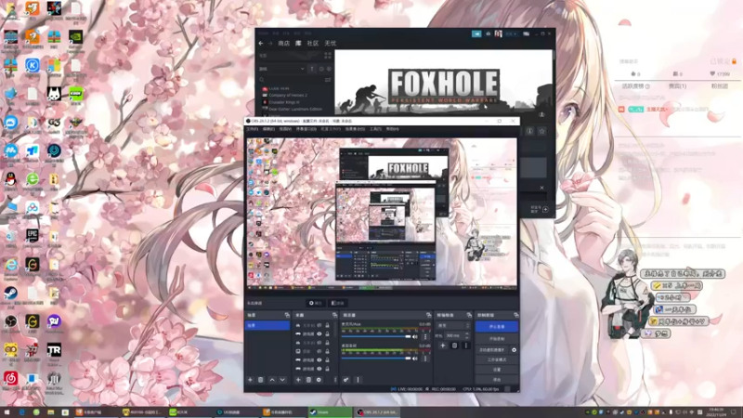Switch to the Steam Store tab

[x=284, y=43]
